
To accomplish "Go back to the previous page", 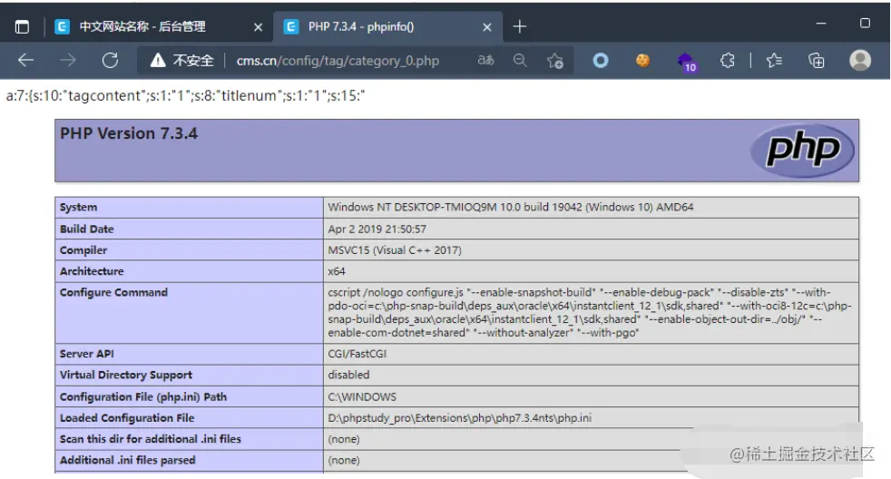I will (x=25, y=60).
